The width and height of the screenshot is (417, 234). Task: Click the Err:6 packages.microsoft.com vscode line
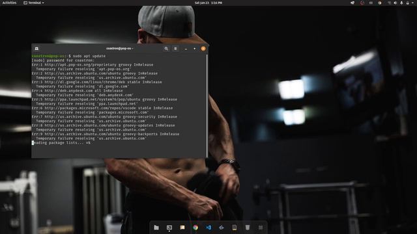[x=102, y=108]
